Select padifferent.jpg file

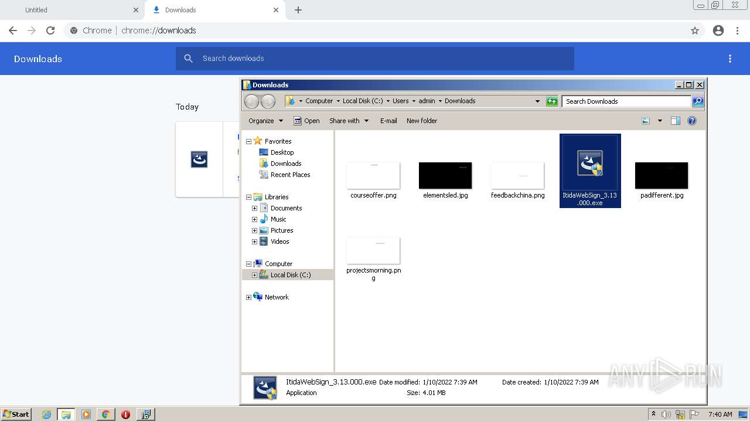[x=662, y=181]
